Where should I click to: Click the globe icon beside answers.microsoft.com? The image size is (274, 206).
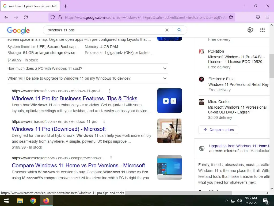(202, 148)
